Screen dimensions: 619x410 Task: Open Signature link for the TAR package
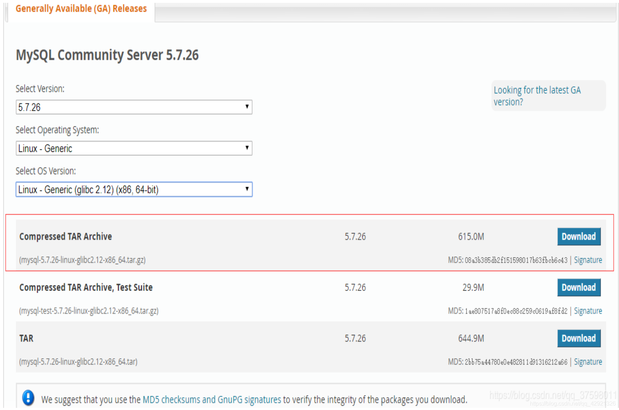pyautogui.click(x=588, y=362)
